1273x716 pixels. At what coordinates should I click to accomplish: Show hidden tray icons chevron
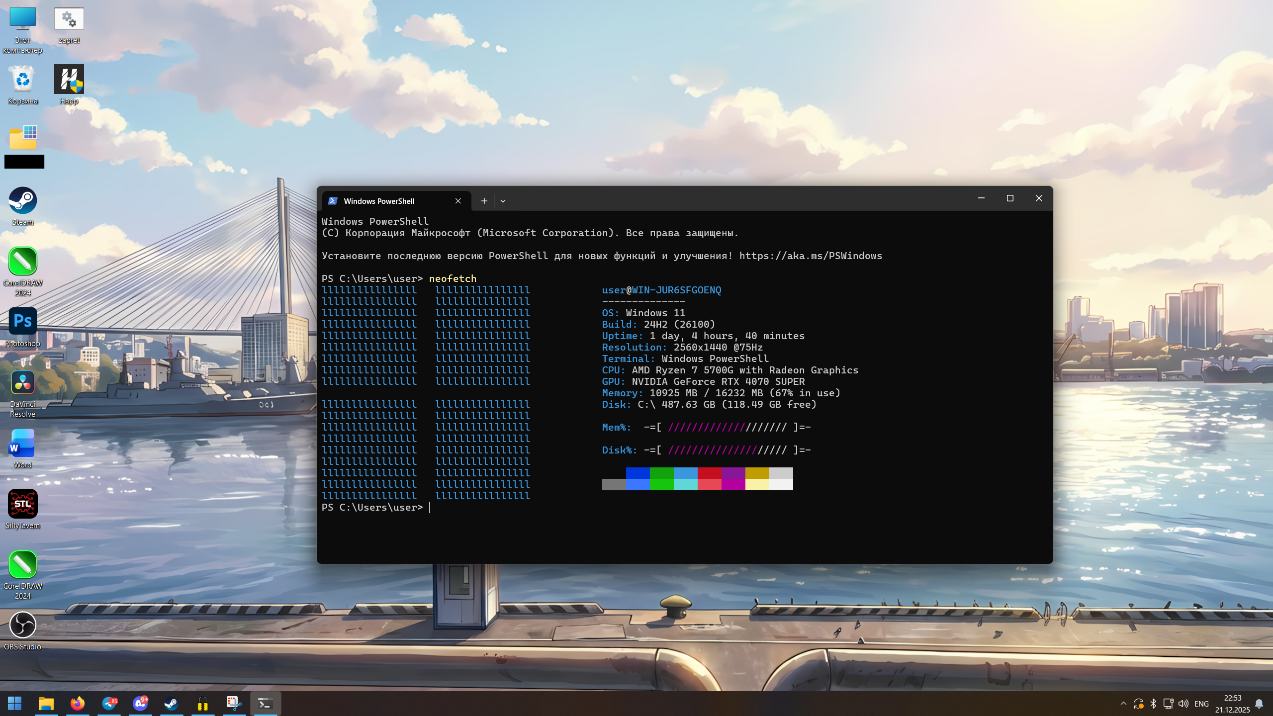[x=1123, y=704]
